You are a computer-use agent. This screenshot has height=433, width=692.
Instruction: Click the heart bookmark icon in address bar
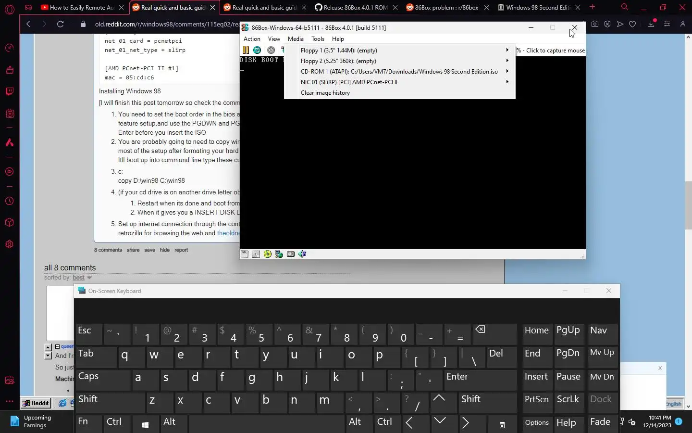632,24
